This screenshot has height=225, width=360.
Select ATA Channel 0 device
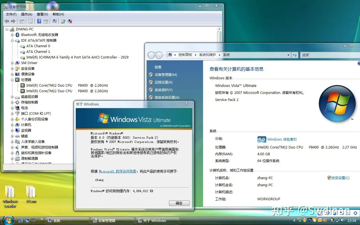38,46
